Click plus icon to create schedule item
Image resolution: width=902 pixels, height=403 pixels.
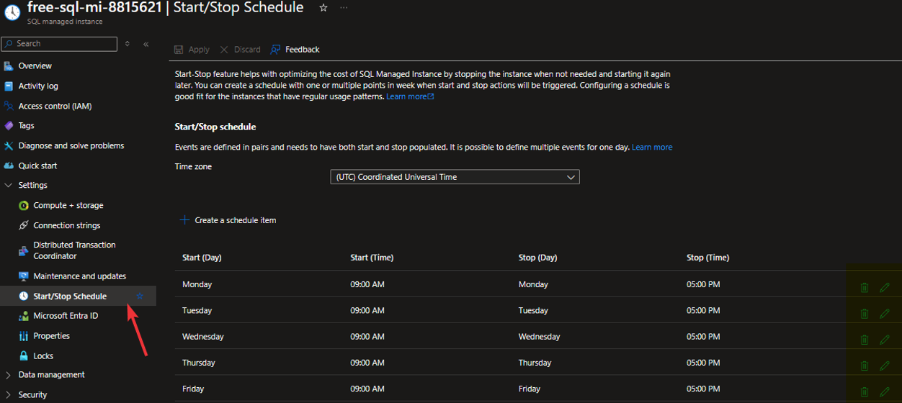pos(184,220)
